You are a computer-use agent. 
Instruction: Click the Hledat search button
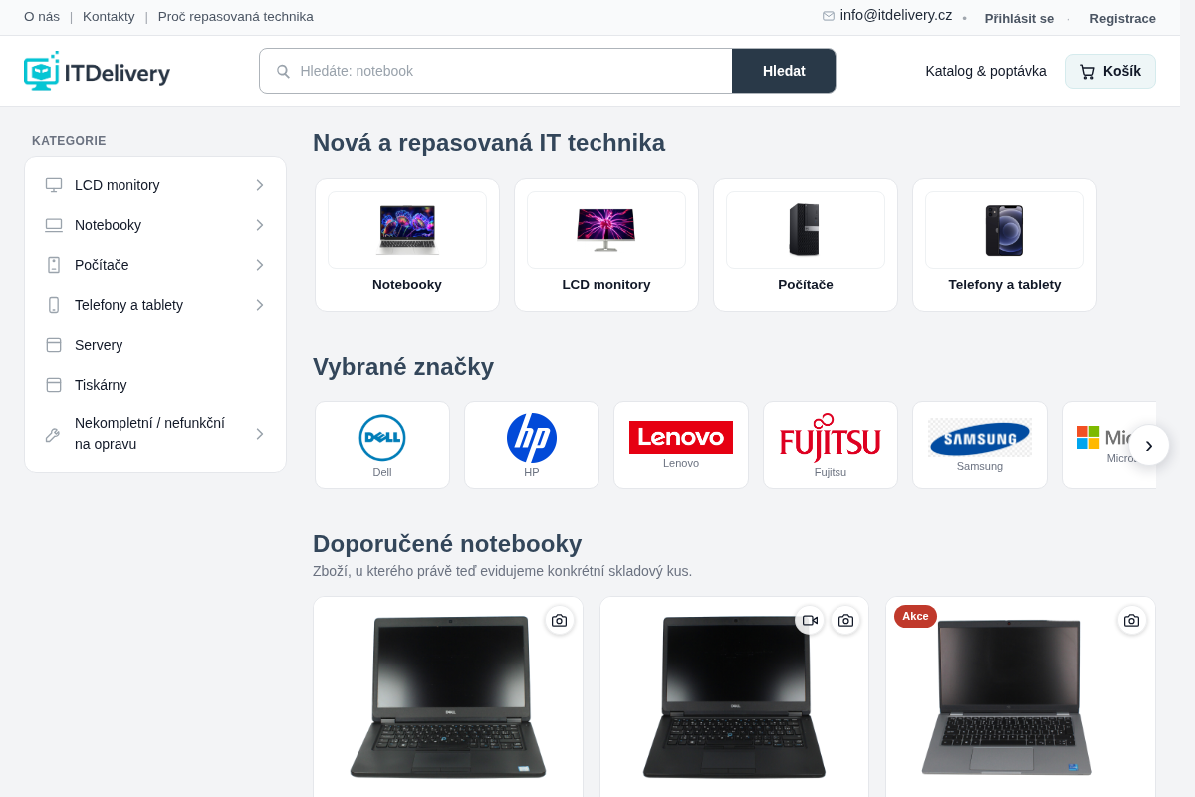[784, 71]
